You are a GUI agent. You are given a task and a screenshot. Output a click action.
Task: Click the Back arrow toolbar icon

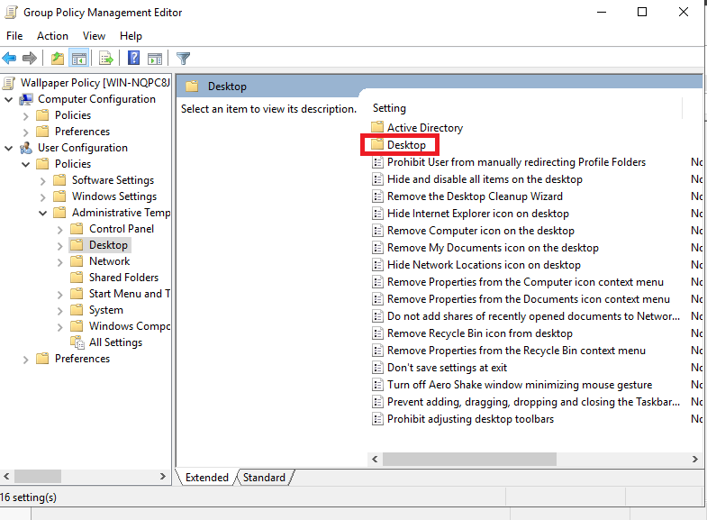(x=9, y=59)
